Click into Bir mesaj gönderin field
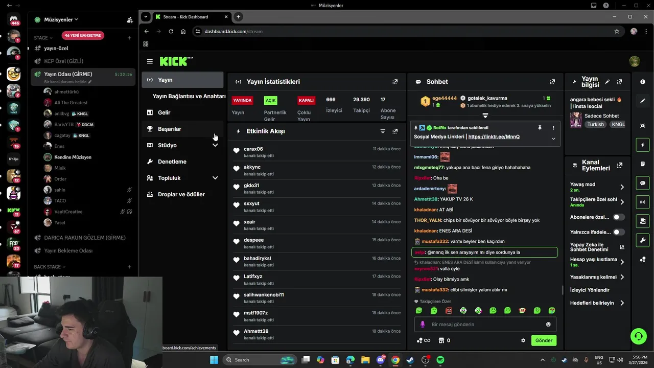The height and width of the screenshot is (368, 654). click(x=485, y=324)
